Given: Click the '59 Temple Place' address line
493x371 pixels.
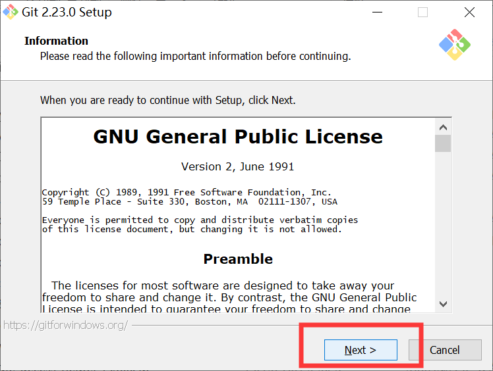Looking at the screenshot, I should coord(190,201).
